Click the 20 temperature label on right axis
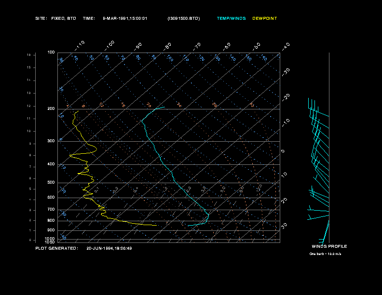Image resolution: width=382 pixels, height=295 pixels. [284, 201]
